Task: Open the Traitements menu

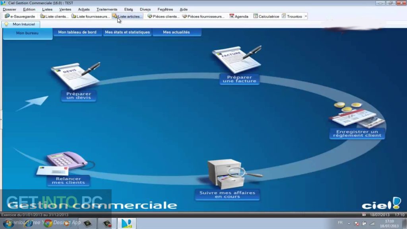Action: click(x=107, y=10)
